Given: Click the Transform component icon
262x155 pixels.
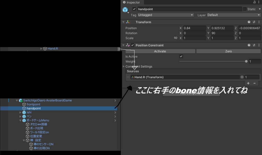Looking at the screenshot, I should tap(128, 22).
